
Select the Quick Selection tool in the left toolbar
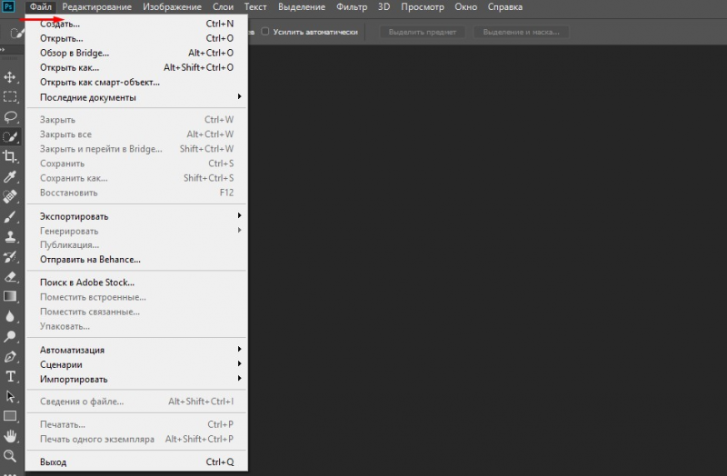[x=10, y=137]
